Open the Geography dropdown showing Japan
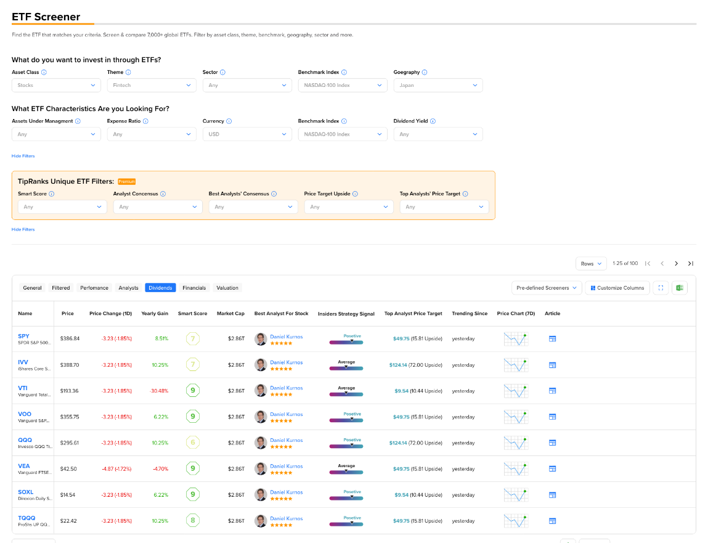 438,86
